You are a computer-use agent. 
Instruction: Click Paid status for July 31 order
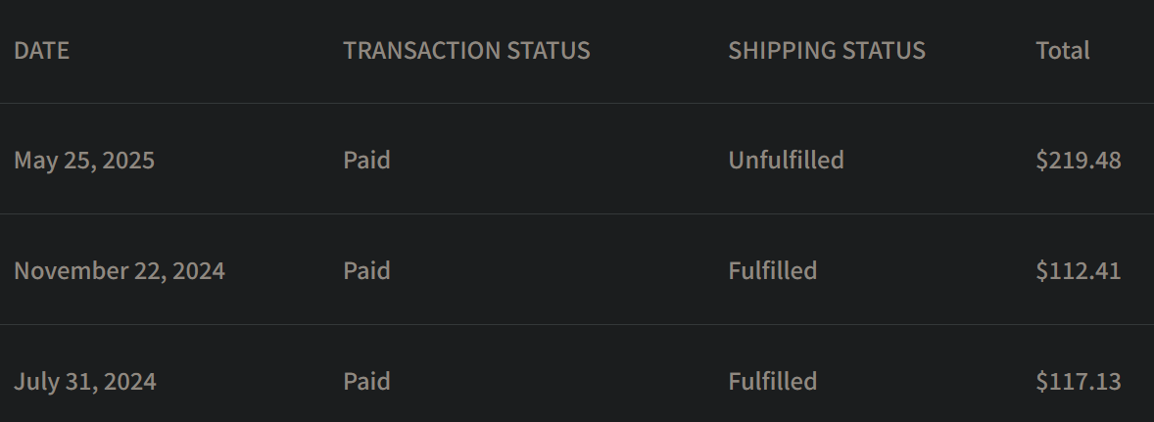point(366,382)
